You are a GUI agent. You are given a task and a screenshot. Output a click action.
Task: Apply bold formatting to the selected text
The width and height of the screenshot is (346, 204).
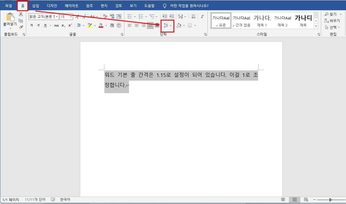tap(31, 25)
